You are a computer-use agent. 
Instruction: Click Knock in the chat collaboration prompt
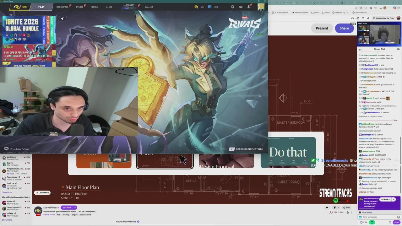tap(385, 199)
